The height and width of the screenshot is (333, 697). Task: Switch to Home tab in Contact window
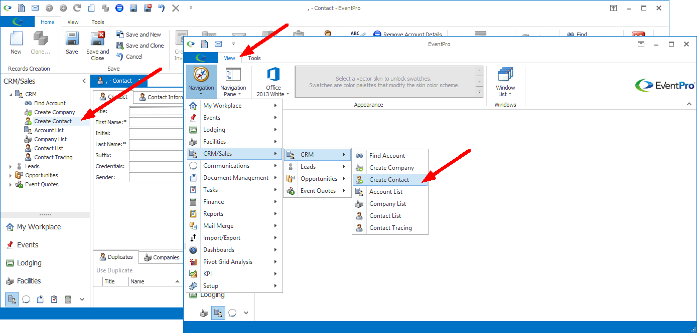[x=48, y=22]
